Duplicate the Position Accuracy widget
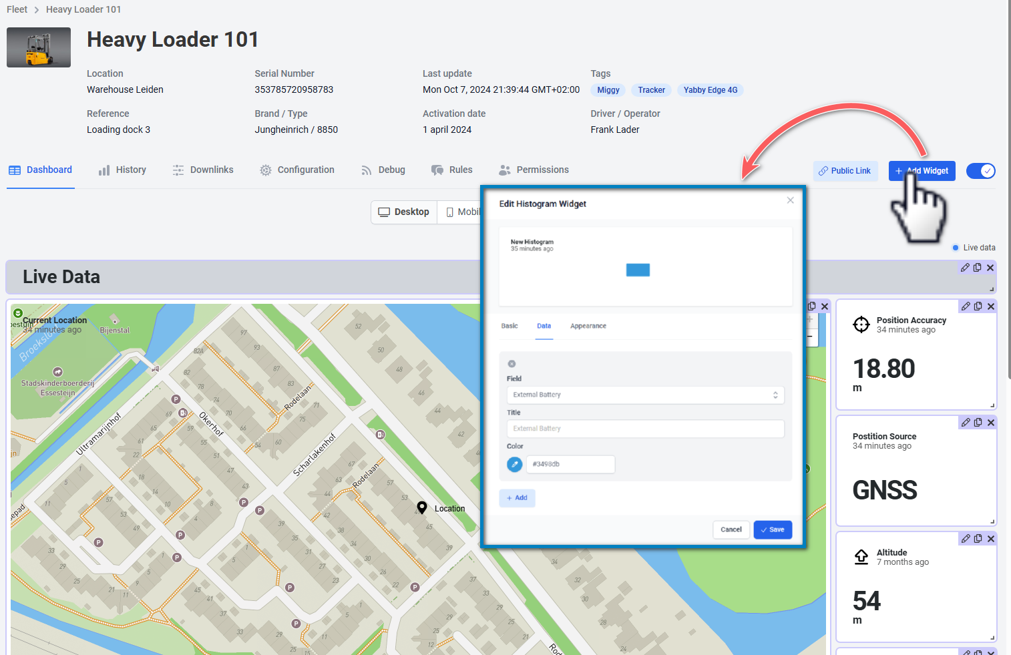Image resolution: width=1011 pixels, height=655 pixels. 978,306
